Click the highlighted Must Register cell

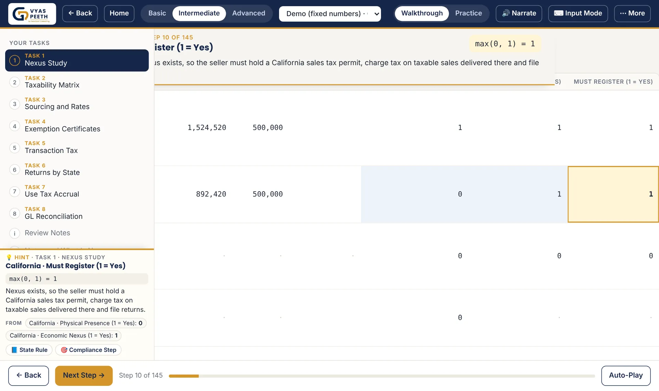coord(613,194)
